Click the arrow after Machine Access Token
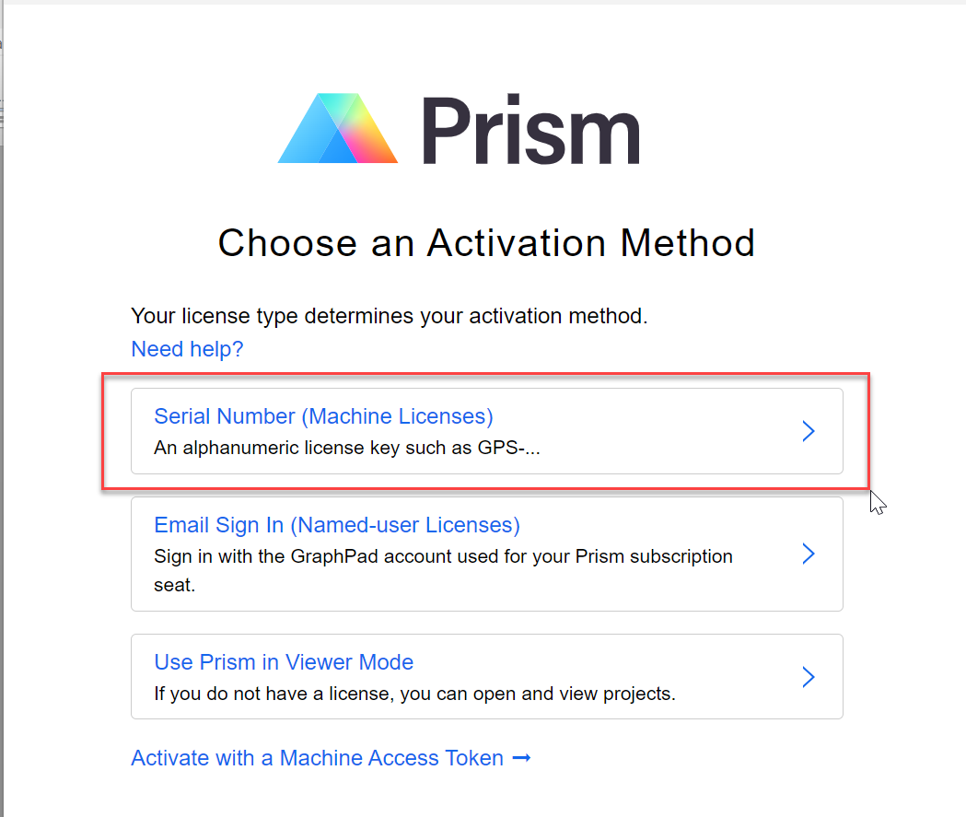Viewport: 966px width, 817px height. [x=521, y=757]
